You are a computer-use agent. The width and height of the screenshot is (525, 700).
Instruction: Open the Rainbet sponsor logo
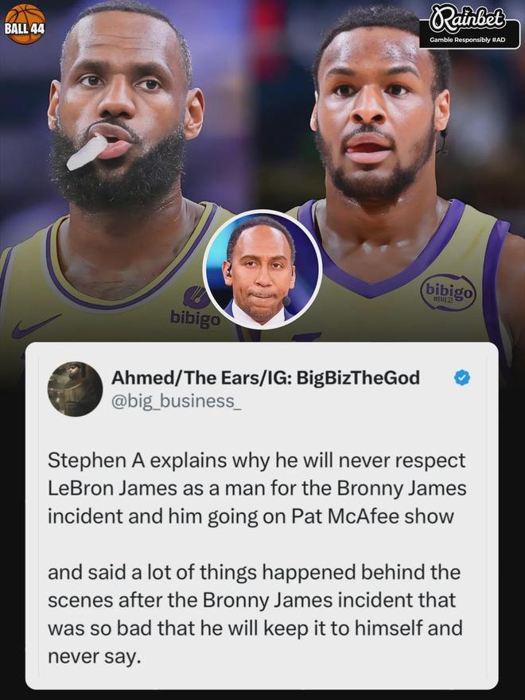point(469,21)
